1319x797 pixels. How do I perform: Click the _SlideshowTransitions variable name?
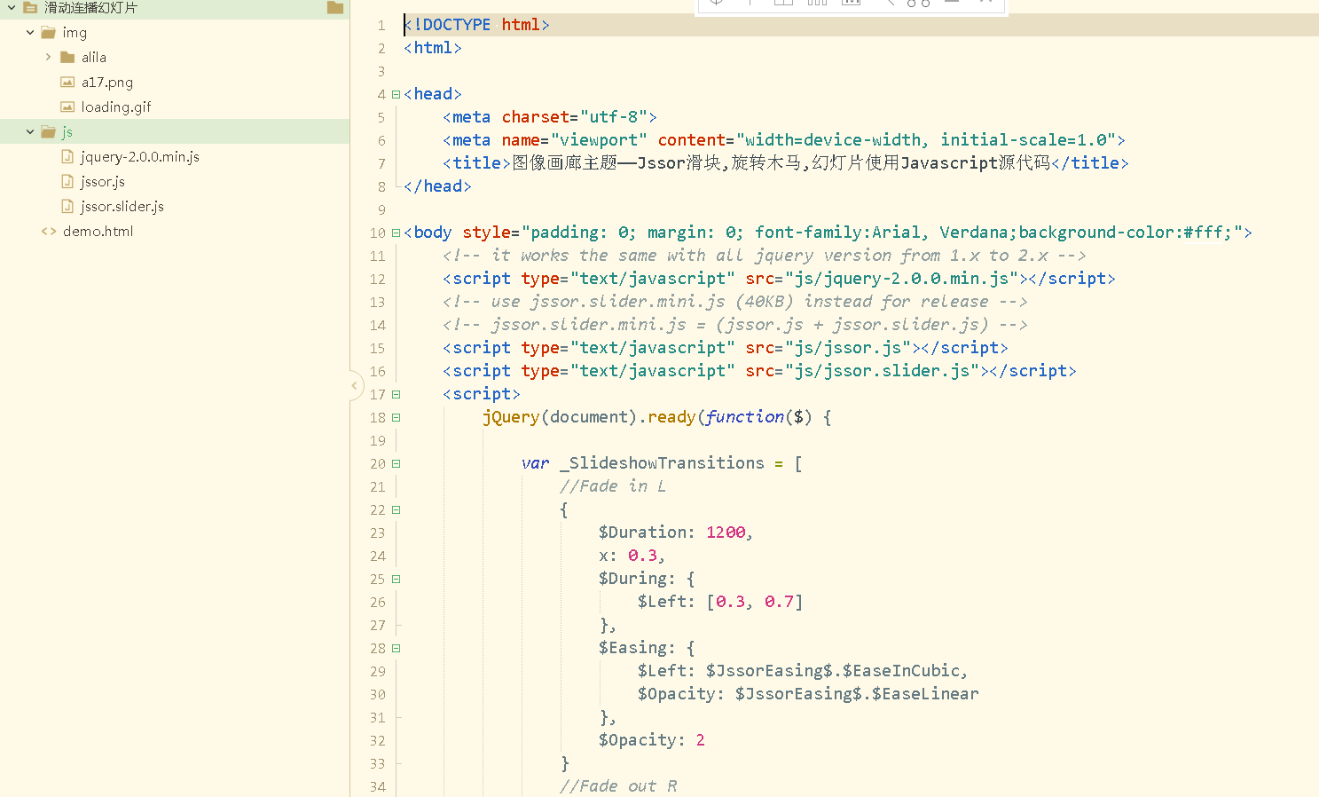tap(662, 463)
